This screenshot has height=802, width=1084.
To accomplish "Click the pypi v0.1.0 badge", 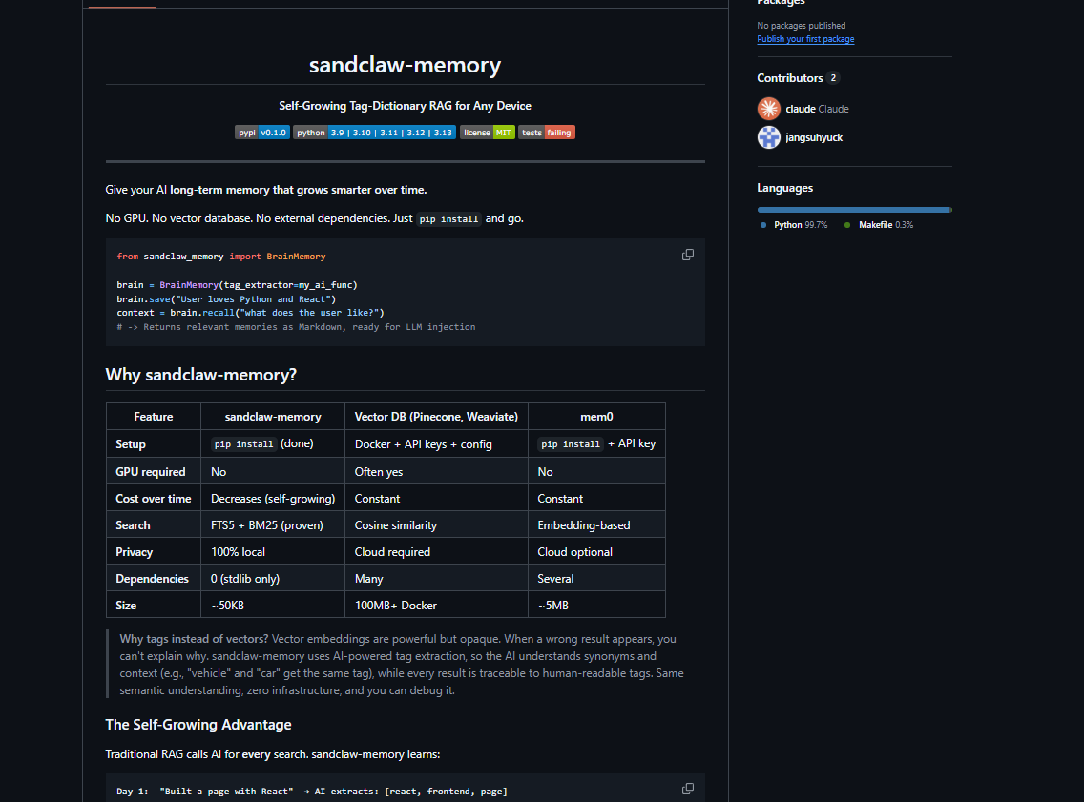I will (x=261, y=132).
